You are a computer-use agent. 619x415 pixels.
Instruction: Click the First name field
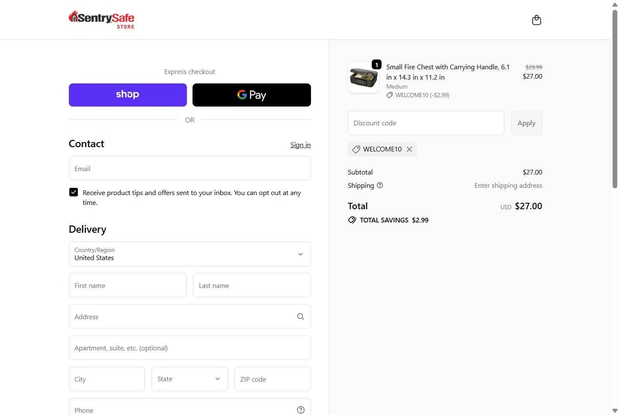tap(127, 285)
